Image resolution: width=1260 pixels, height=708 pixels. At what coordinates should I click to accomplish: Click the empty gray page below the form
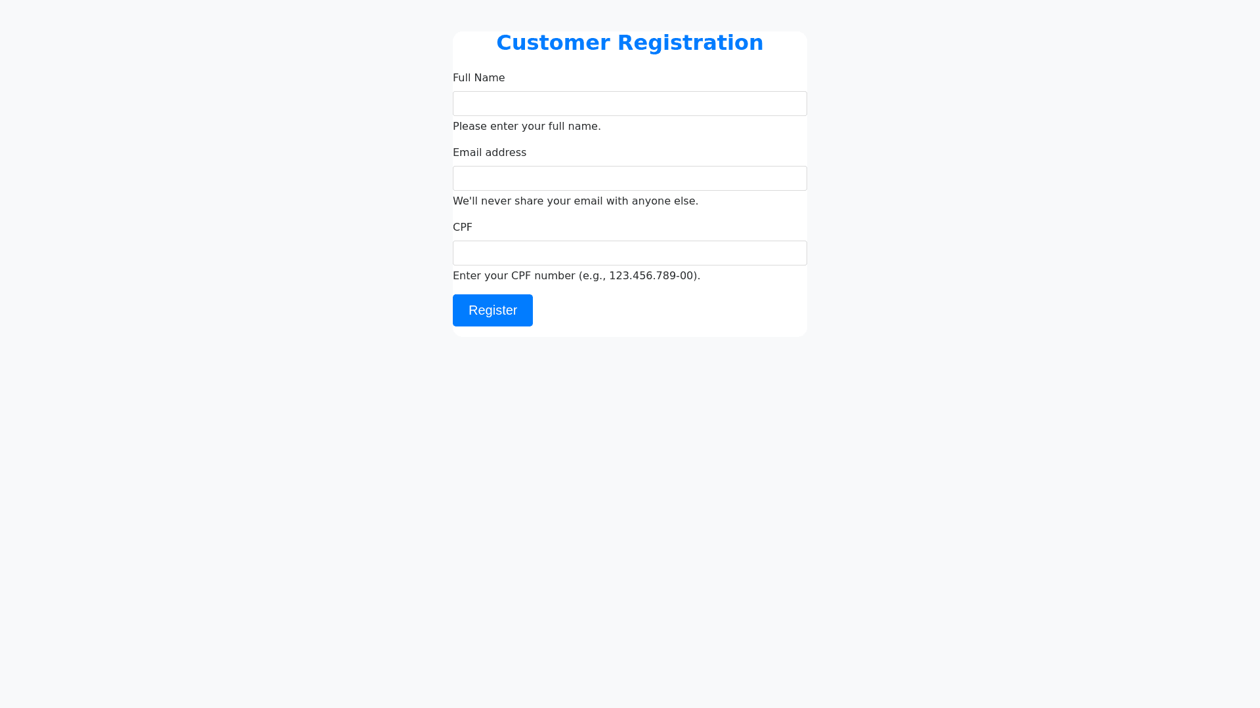click(629, 511)
